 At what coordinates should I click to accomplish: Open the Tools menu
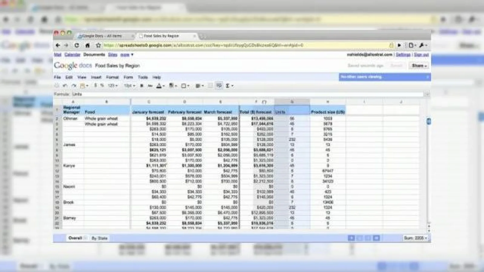143,77
